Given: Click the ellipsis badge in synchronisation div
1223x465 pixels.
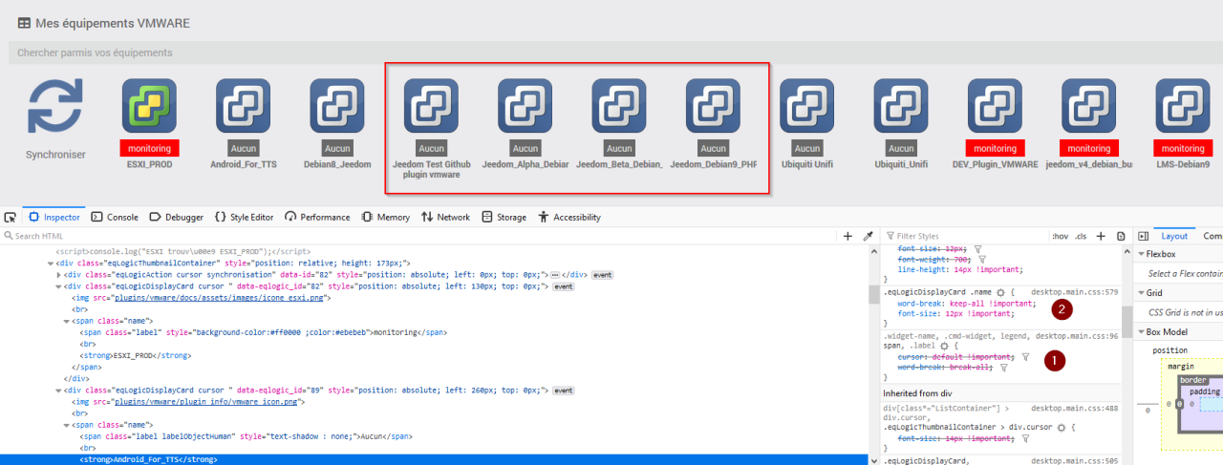Looking at the screenshot, I should [555, 274].
